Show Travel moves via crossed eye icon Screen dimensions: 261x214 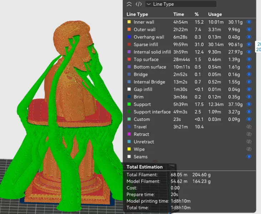249,127
